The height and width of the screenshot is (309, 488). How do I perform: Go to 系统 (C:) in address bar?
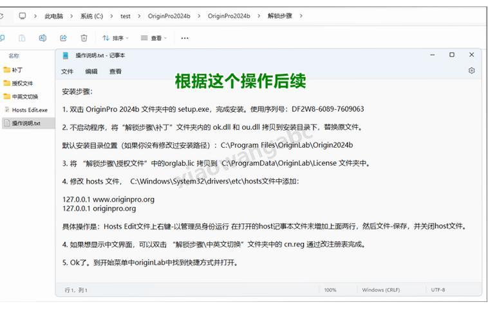pos(91,15)
